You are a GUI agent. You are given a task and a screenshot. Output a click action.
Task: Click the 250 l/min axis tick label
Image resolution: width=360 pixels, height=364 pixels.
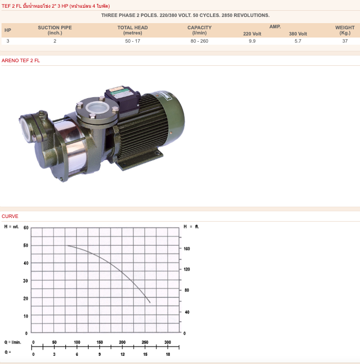pyautogui.click(x=145, y=342)
